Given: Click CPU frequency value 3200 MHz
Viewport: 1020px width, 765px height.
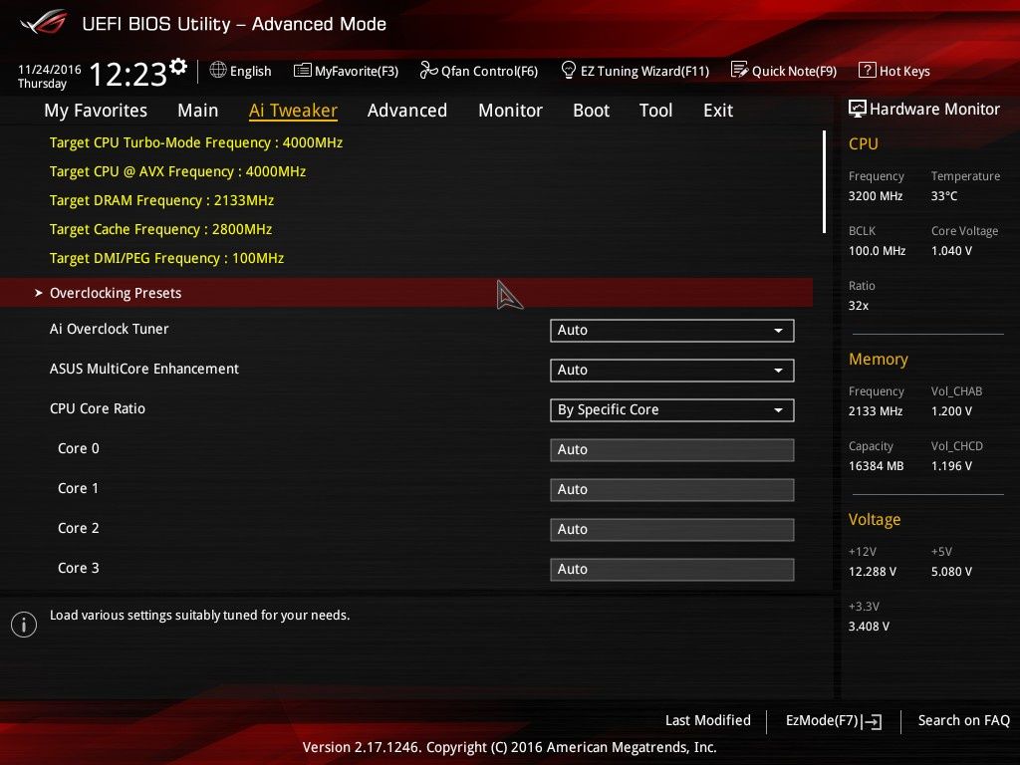Looking at the screenshot, I should [x=875, y=196].
